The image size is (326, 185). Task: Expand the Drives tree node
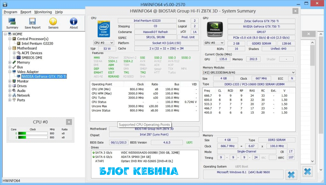10,86
